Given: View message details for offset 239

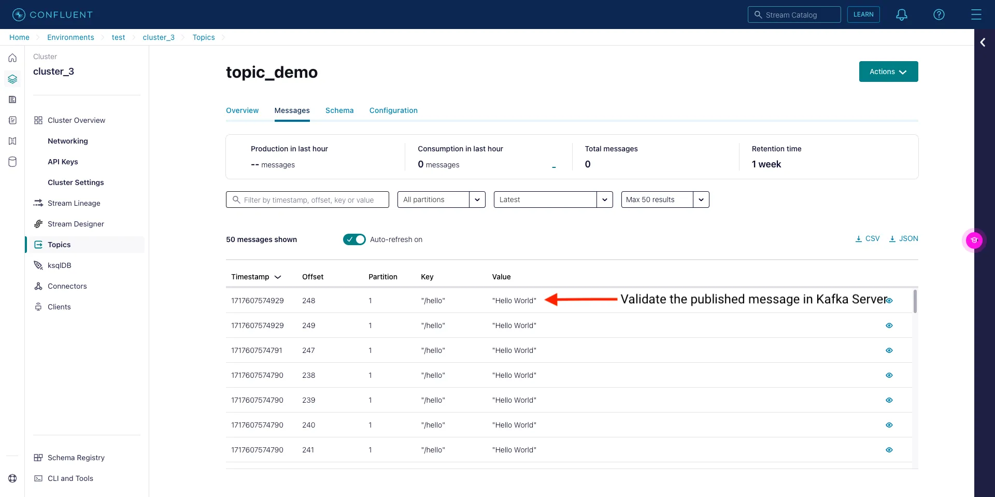Looking at the screenshot, I should tap(889, 400).
